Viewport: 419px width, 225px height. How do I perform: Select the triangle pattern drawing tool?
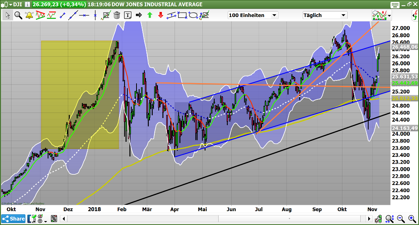pyautogui.click(x=40, y=15)
